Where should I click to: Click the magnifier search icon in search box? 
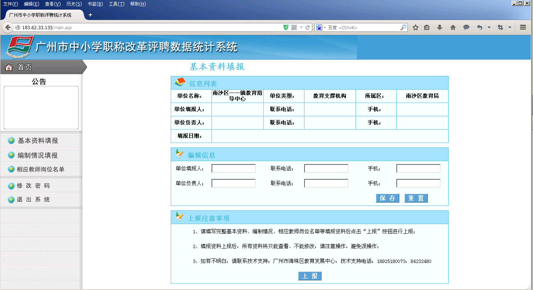(403, 27)
